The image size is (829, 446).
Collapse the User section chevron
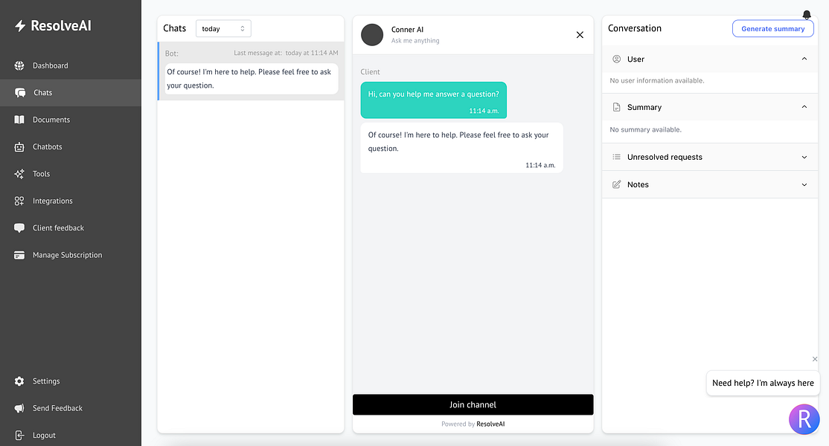click(x=804, y=59)
